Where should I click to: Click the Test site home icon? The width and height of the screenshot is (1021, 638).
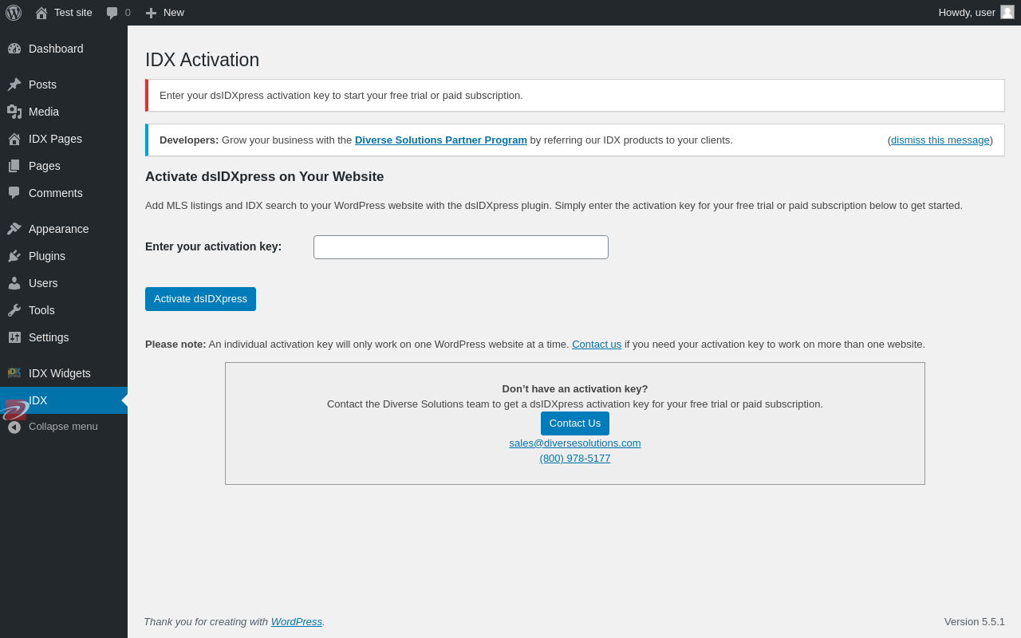(41, 13)
